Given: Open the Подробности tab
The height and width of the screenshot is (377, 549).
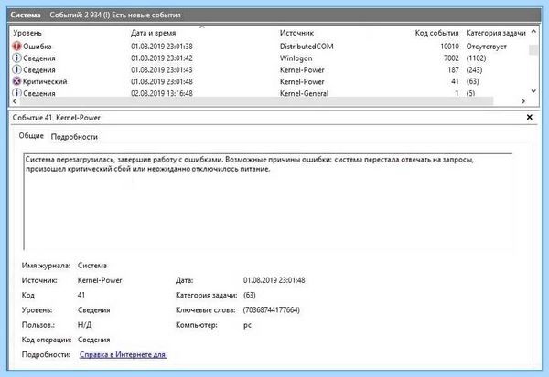Looking at the screenshot, I should [x=74, y=137].
